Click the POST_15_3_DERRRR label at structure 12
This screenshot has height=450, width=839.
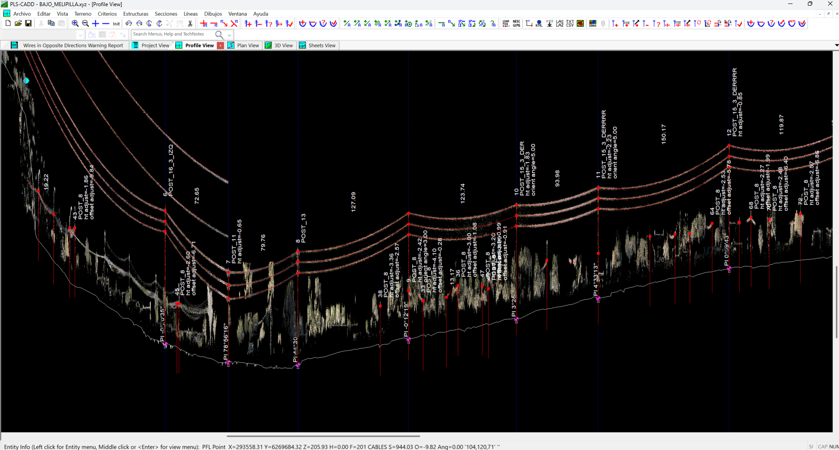pyautogui.click(x=735, y=102)
